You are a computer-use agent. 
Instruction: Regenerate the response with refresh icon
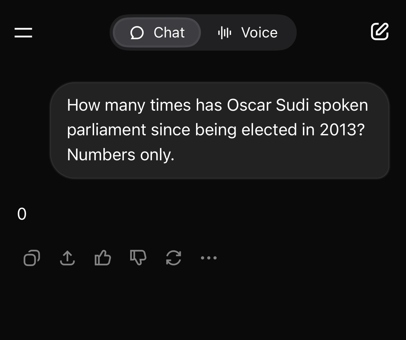tap(174, 258)
